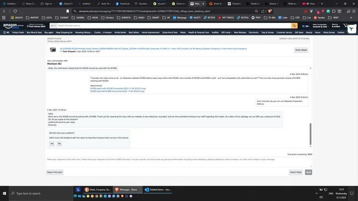Open the browser hamburger menu
Viewport: 358px width, 201px height.
tap(354, 11)
